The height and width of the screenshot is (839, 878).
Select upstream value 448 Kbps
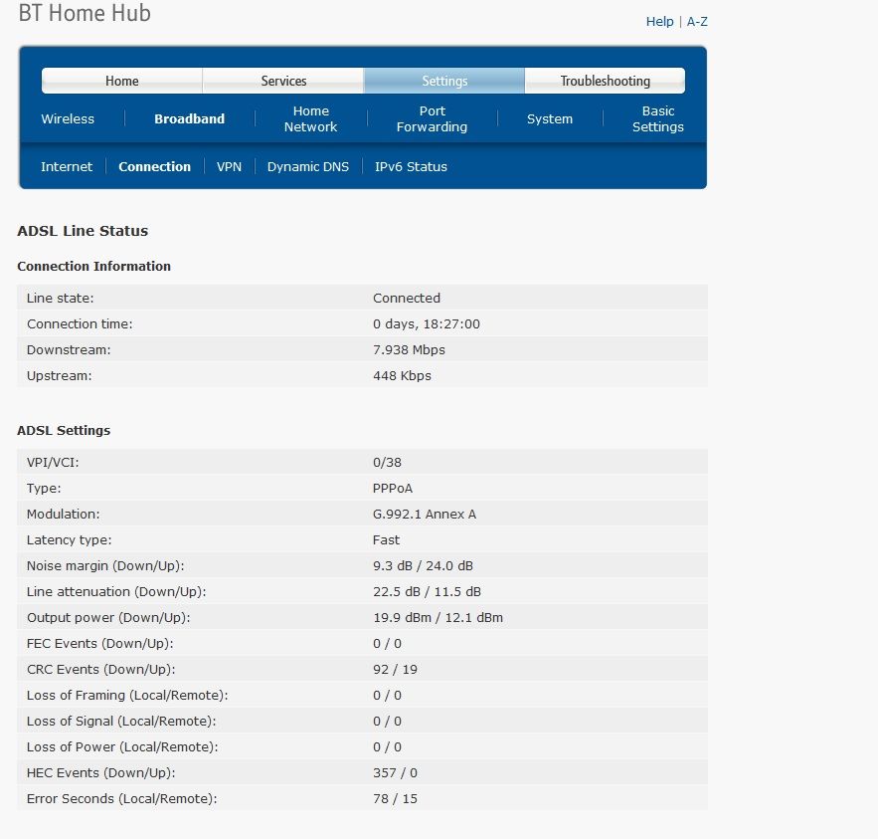tap(402, 375)
